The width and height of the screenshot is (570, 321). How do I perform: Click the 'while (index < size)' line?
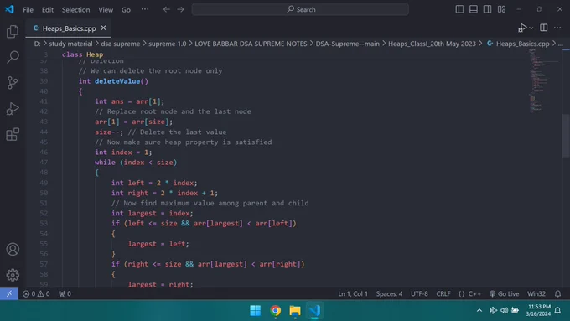[x=136, y=163]
